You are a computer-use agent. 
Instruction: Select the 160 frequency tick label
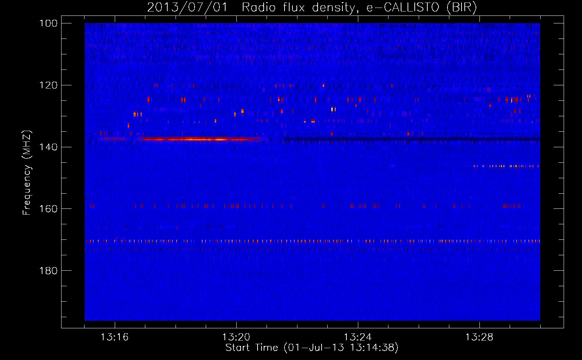[x=49, y=209]
